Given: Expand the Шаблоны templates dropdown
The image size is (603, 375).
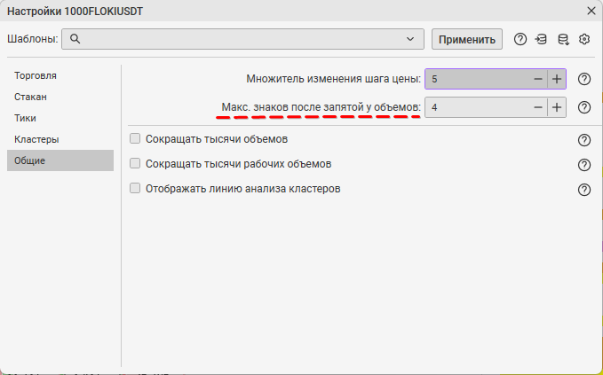Looking at the screenshot, I should (x=409, y=39).
